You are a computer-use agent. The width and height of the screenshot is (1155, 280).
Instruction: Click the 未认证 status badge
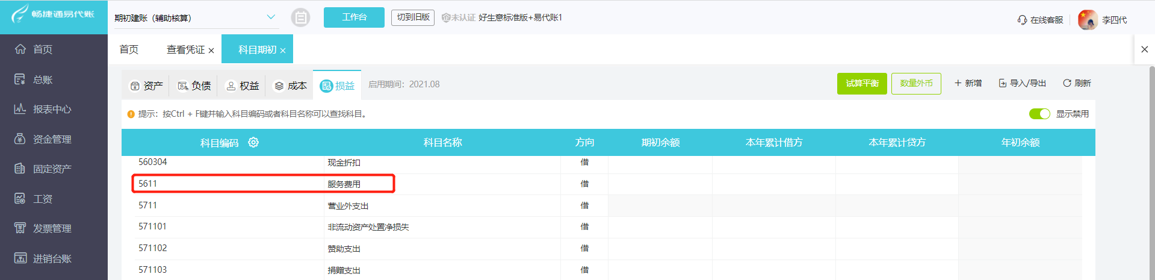(x=459, y=17)
